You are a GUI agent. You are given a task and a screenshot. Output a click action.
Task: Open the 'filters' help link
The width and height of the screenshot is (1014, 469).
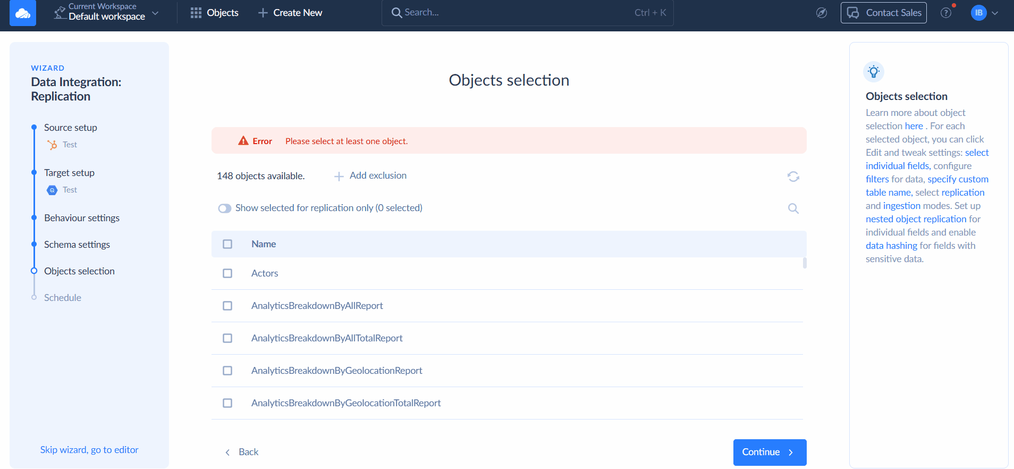pos(877,179)
